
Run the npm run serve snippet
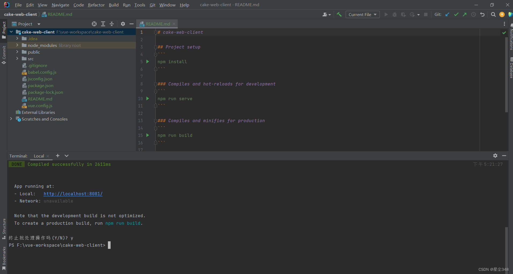(x=148, y=99)
